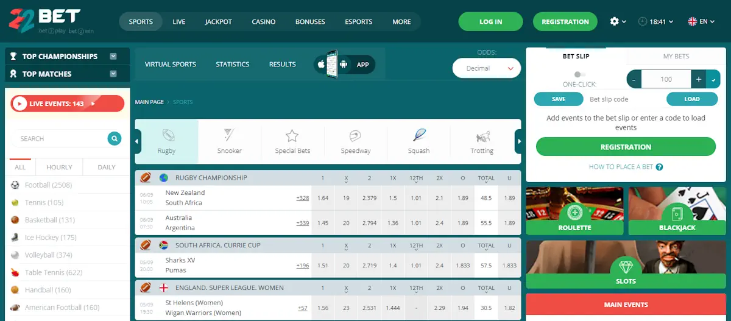731x321 pixels.
Task: Open the Jackpot menu item
Action: pos(219,22)
